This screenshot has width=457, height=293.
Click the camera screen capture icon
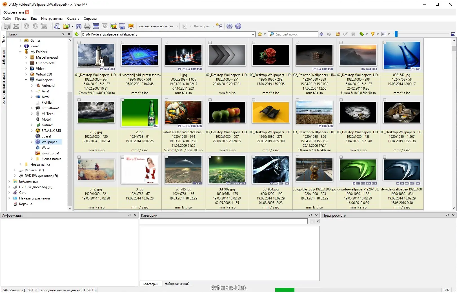tap(122, 26)
